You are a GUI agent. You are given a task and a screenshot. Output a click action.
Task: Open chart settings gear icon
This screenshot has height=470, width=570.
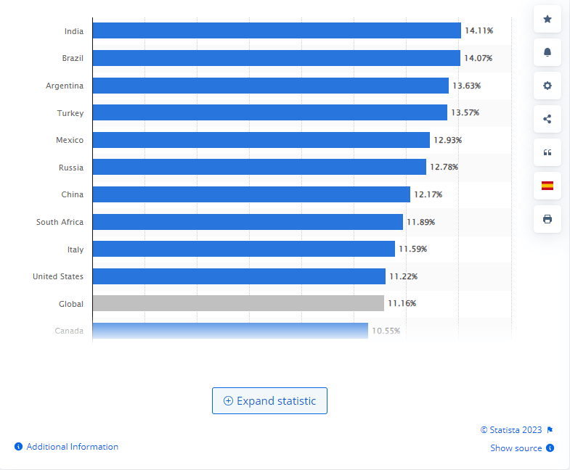(547, 86)
